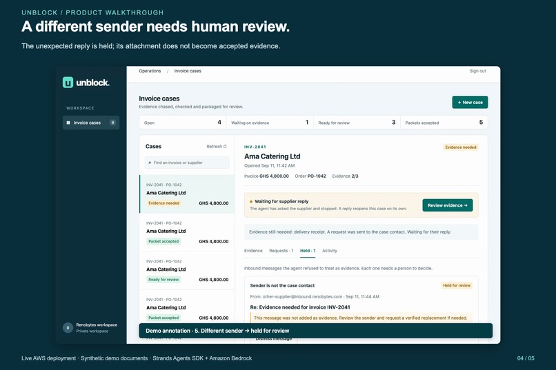Screen dimensions: 556x370
Task: Click the Packets accepted stat showing 5
Action: point(444,123)
